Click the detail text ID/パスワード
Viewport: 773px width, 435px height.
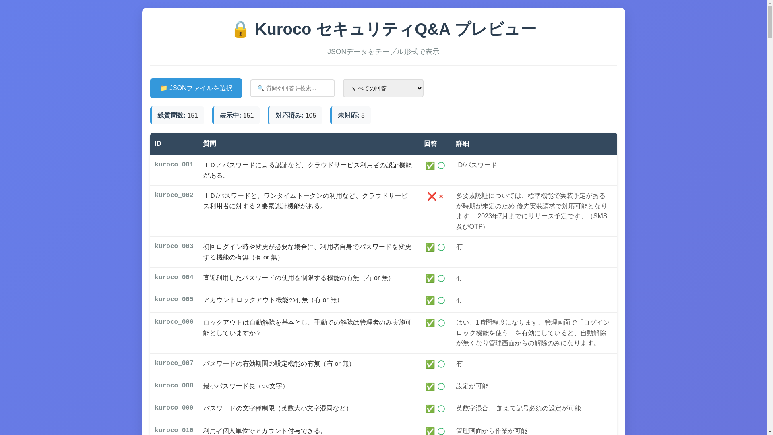click(476, 166)
